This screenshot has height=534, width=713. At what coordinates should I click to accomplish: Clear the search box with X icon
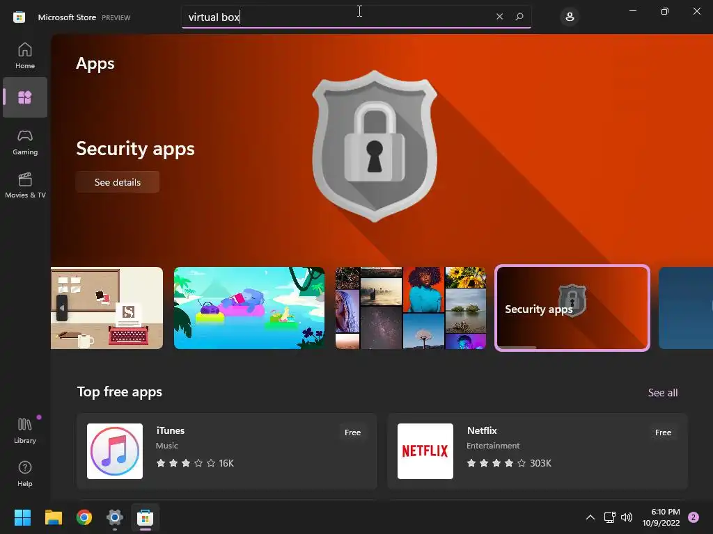499,17
